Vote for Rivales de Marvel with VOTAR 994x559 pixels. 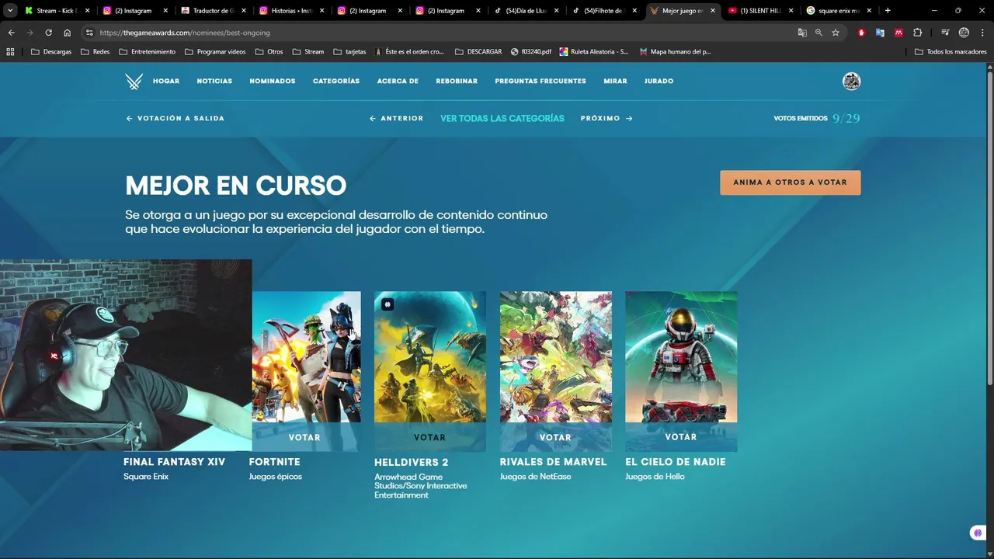555,437
